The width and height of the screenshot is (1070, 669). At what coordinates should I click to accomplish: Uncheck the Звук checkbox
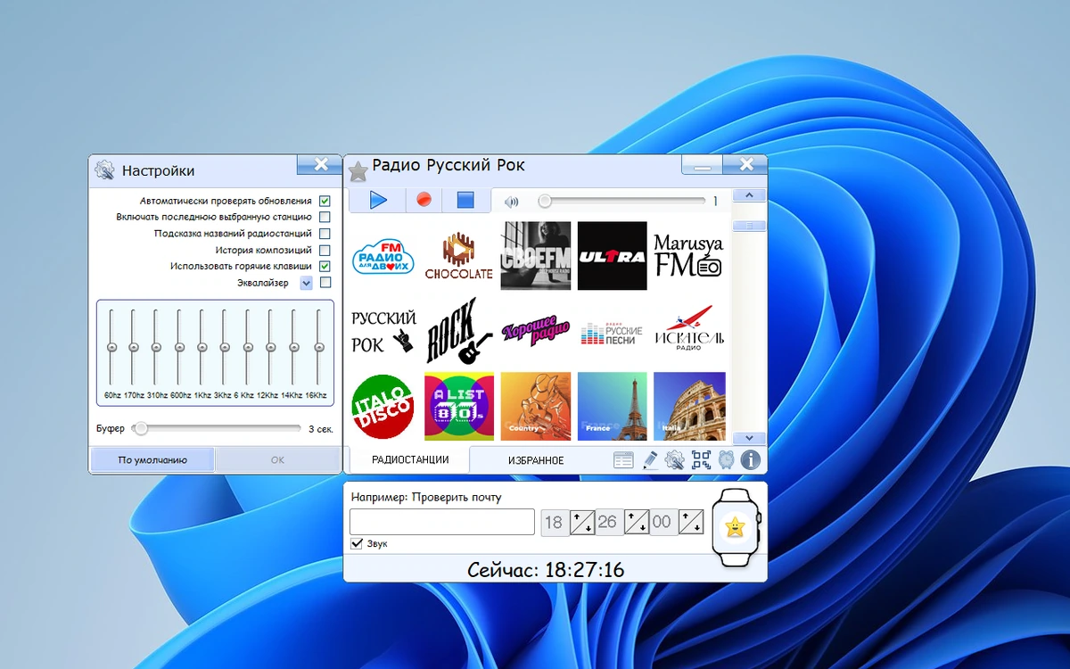coord(358,543)
